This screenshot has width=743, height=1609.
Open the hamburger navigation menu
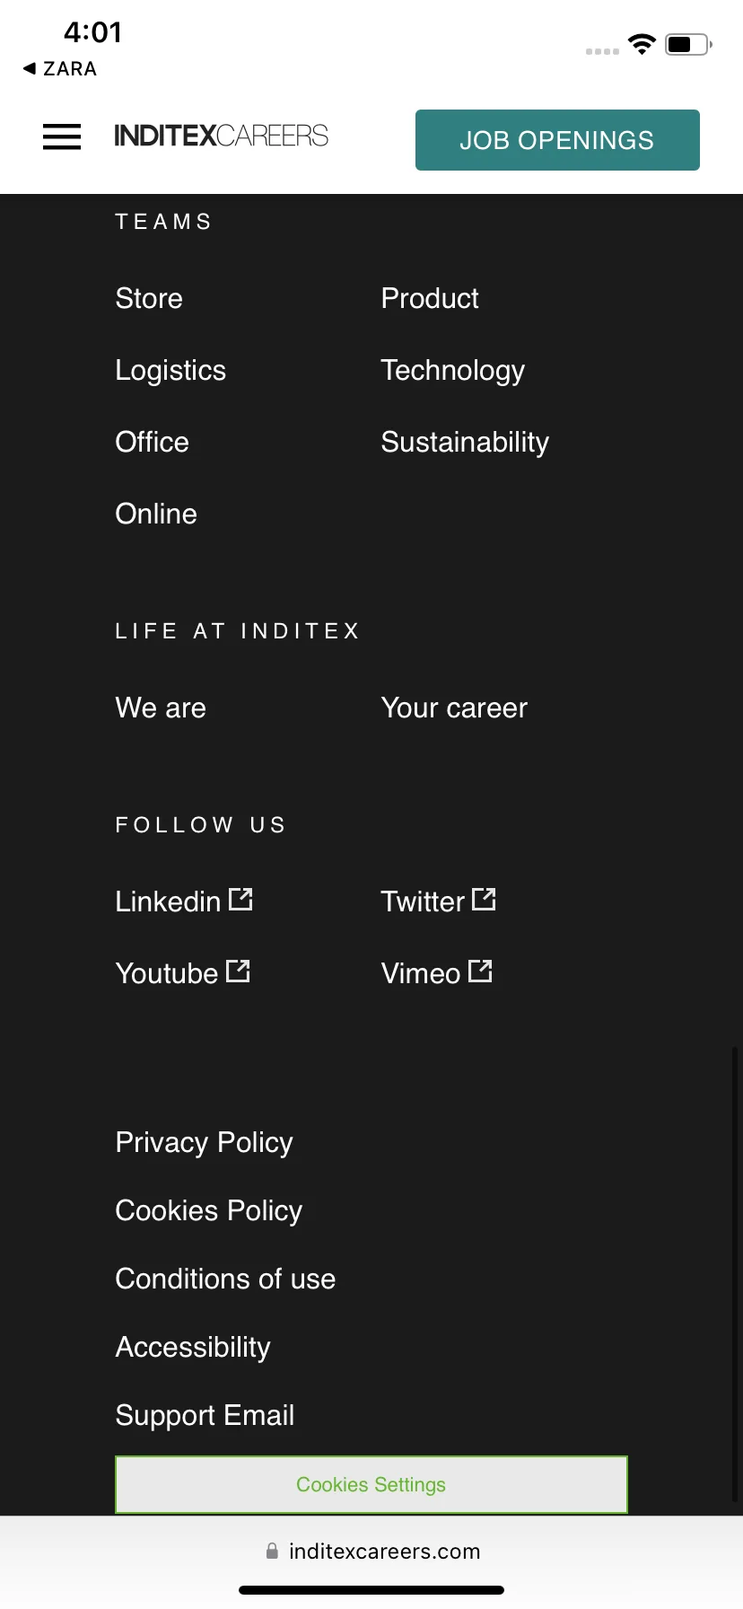point(62,136)
